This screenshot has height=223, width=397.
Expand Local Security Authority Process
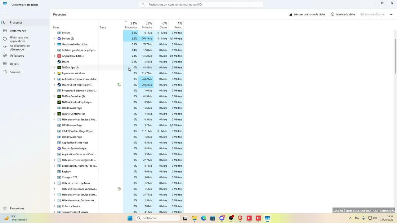click(x=55, y=166)
